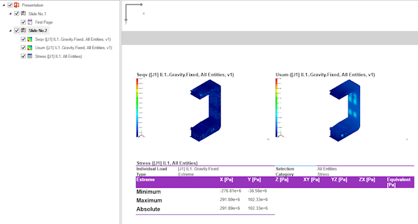Toggle the Stress table checkbox
The width and height of the screenshot is (418, 224).
(23, 56)
